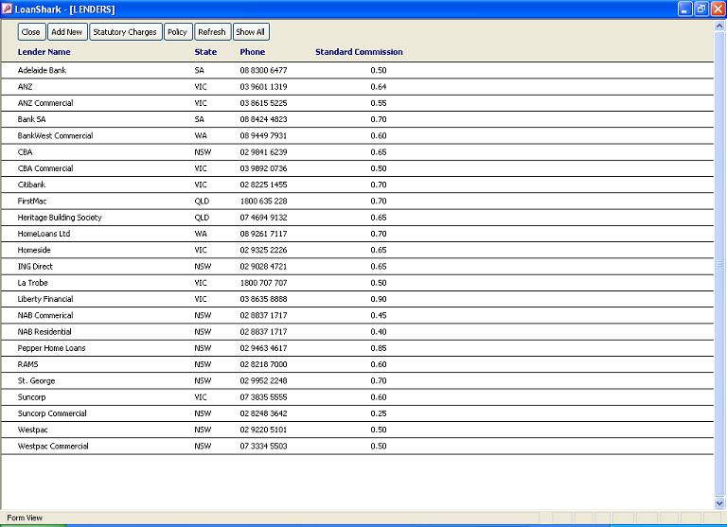Click phone number 1800 635 228
Image resolution: width=727 pixels, height=527 pixels.
click(x=263, y=202)
